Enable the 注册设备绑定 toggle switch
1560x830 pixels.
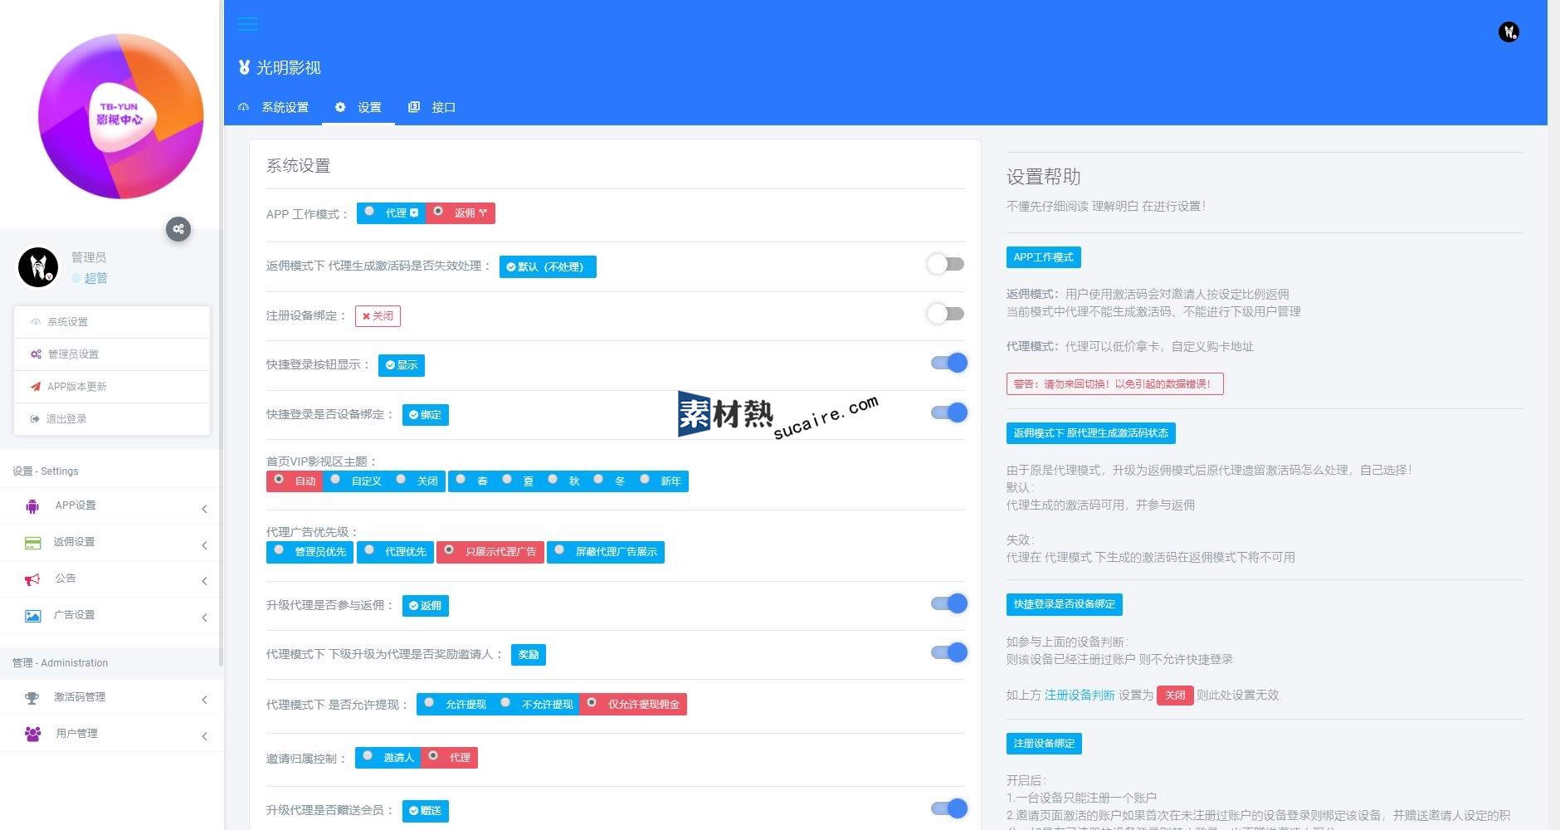[x=946, y=314]
